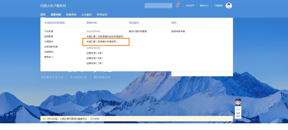Click inside the top search box
Screen dimensions: 288x130
point(156,6)
